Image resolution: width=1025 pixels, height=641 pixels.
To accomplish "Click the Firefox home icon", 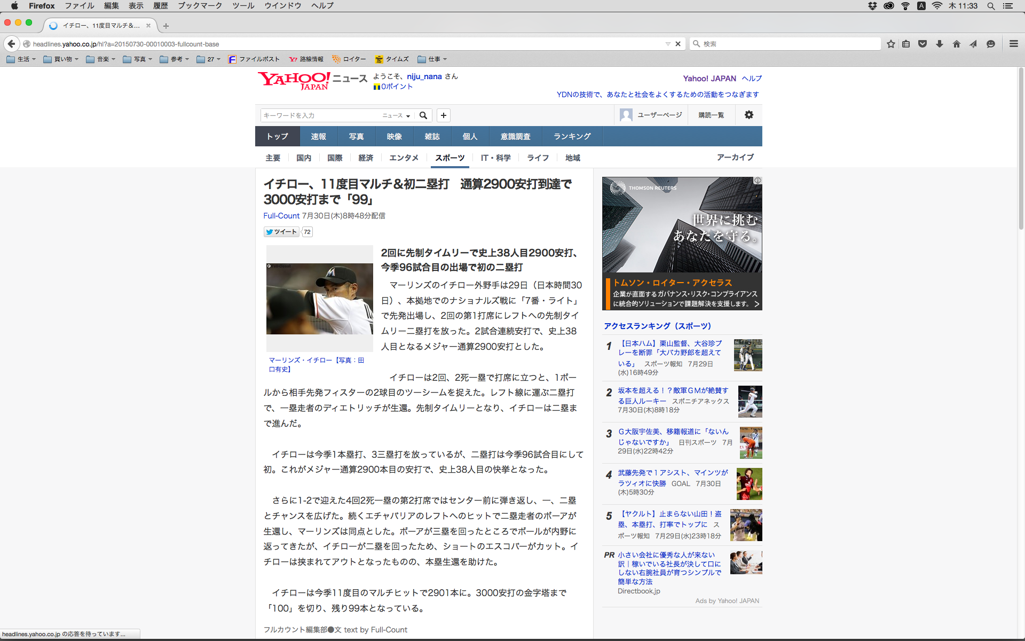I will [x=957, y=44].
